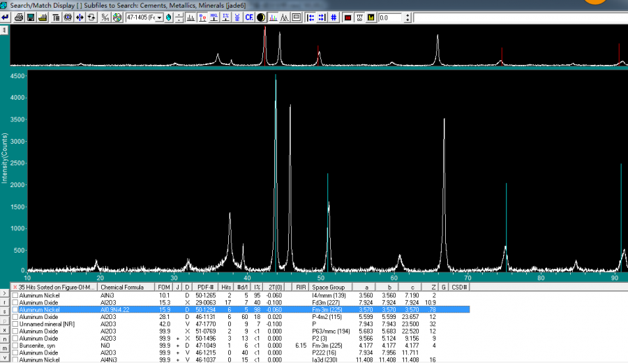The image size is (628, 363).
Task: Click the 0.0 value input field
Action: tap(389, 17)
